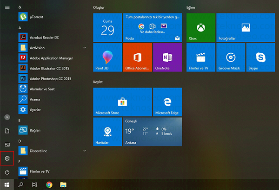Screen dimensions: 279x190
Task: Click the letter F section header
Action: click(19, 162)
